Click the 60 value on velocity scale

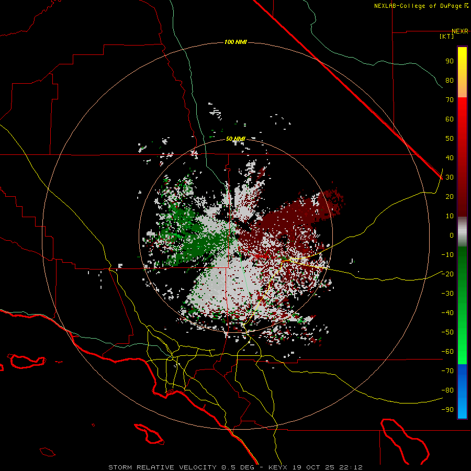click(x=450, y=119)
